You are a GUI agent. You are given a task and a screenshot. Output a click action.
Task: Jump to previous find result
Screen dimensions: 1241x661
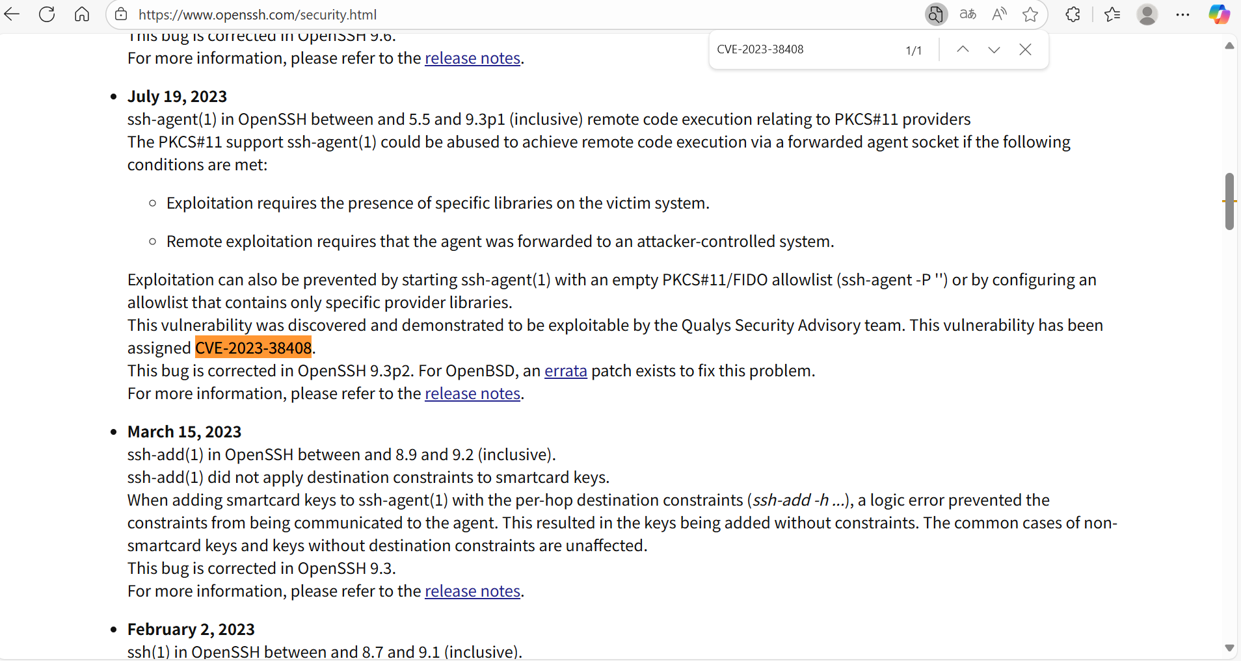(x=963, y=49)
